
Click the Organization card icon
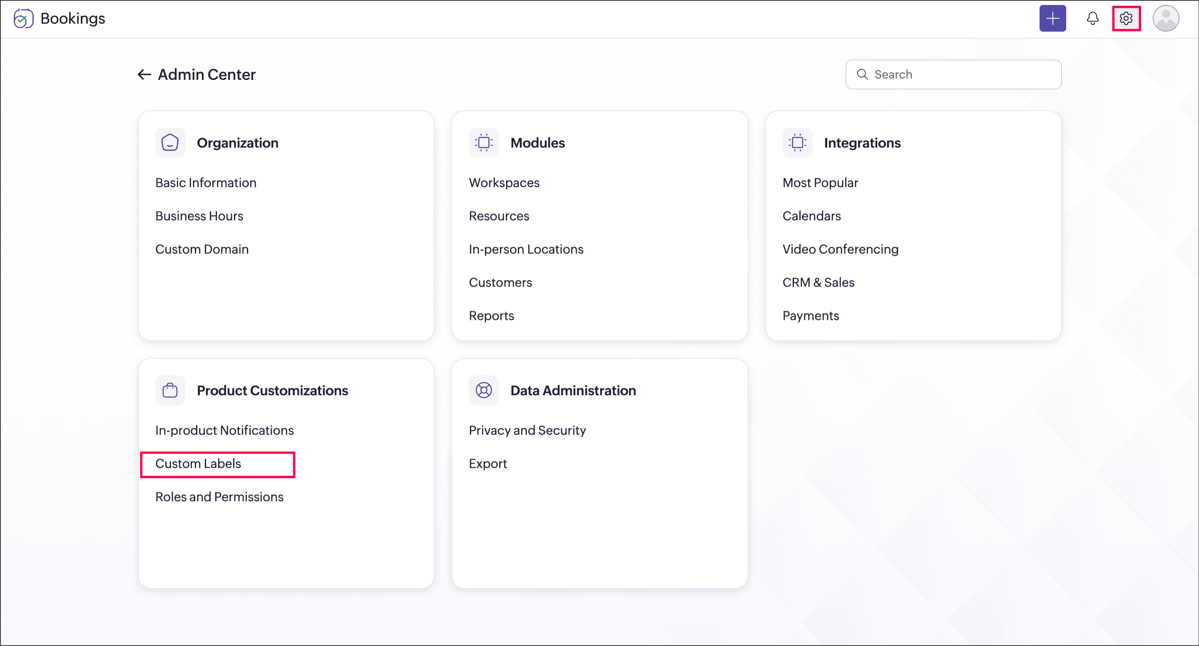(170, 143)
